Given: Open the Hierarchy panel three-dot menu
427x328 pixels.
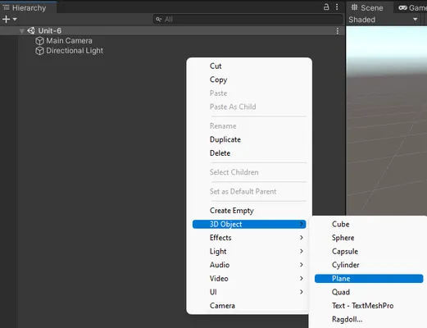Looking at the screenshot, I should click(337, 7).
